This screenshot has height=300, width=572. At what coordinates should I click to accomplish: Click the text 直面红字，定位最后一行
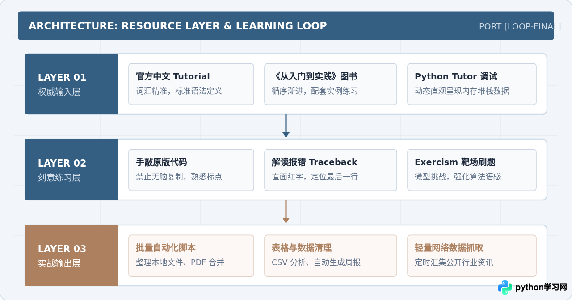[315, 177]
